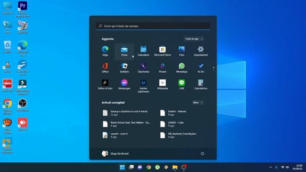Click the microphone tray icon
This screenshot has width=306, height=172.
click(276, 167)
